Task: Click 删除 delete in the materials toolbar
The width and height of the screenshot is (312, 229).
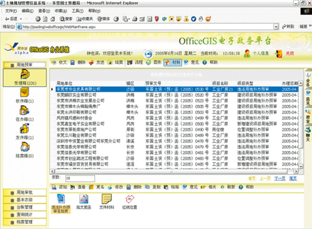Action: [x=134, y=187]
